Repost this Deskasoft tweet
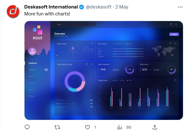Image resolution: width=188 pixels, height=134 pixels. tap(57, 127)
